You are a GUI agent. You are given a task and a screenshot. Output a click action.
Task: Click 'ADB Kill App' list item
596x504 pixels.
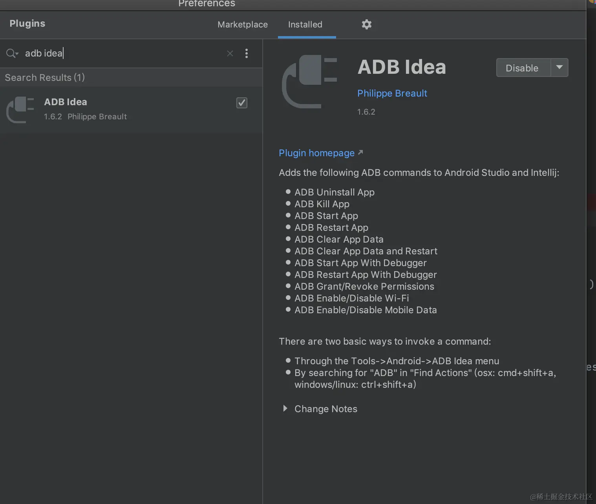pos(322,204)
